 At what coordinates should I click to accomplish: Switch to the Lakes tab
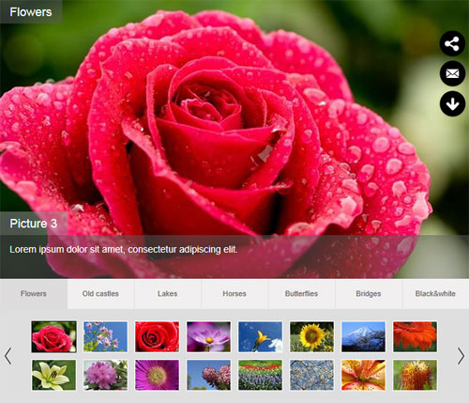click(x=168, y=294)
